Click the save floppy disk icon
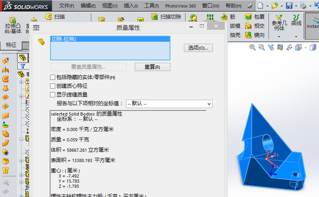319x197 pixels. pos(289,6)
